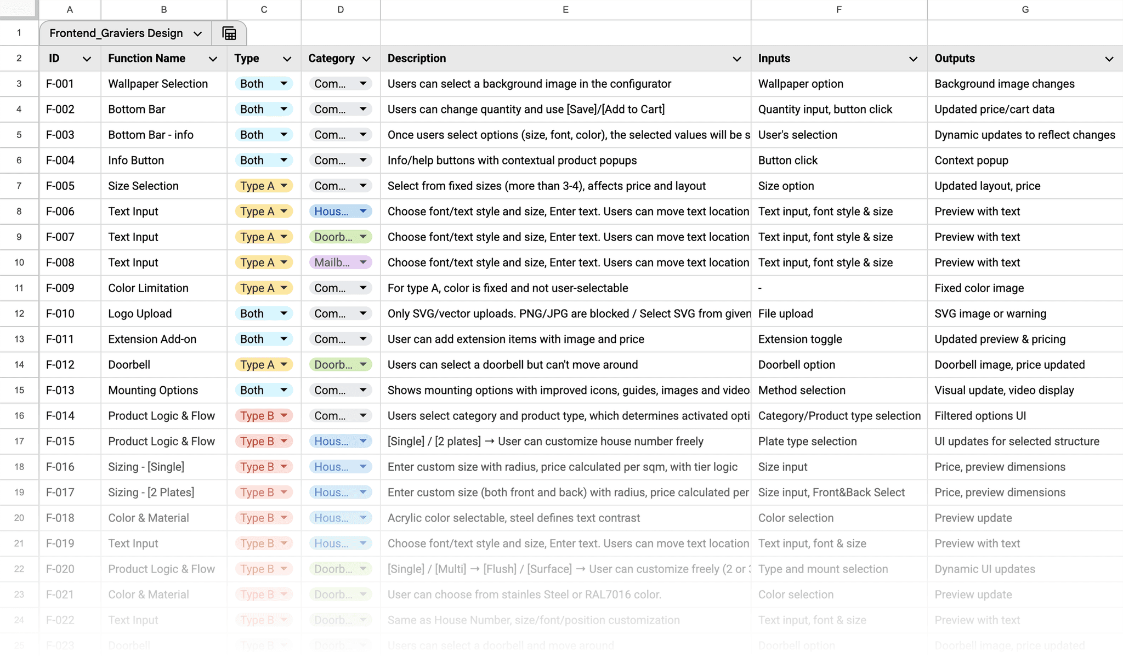Open the Category column header dropdown arrow

366,59
